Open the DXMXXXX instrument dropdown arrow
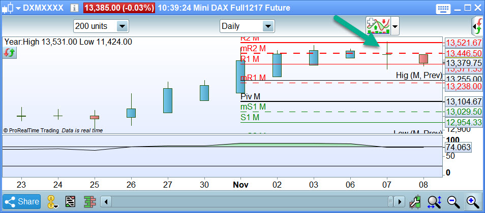 point(18,8)
